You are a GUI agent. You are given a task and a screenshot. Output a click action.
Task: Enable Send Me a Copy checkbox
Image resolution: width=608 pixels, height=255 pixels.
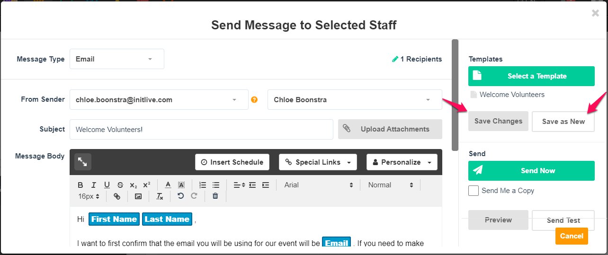point(474,191)
